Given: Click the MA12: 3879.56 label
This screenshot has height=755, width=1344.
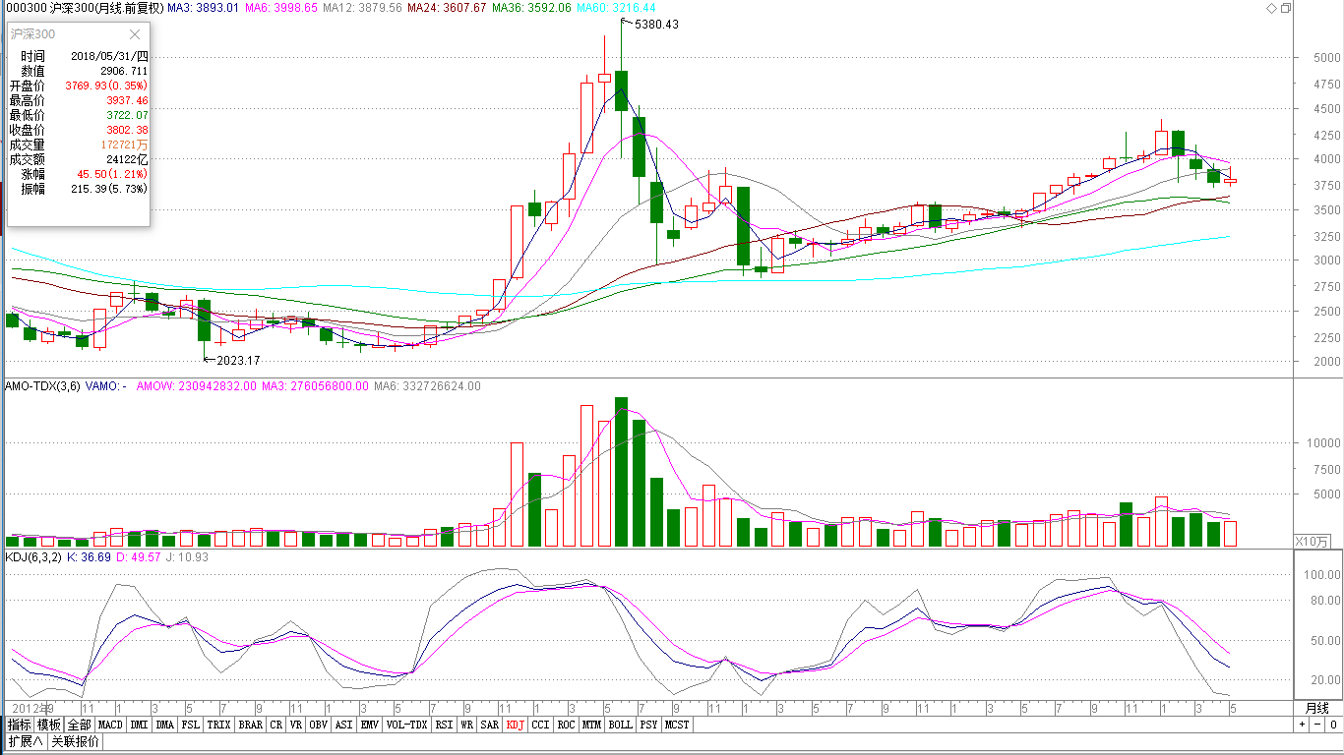Looking at the screenshot, I should [x=363, y=8].
